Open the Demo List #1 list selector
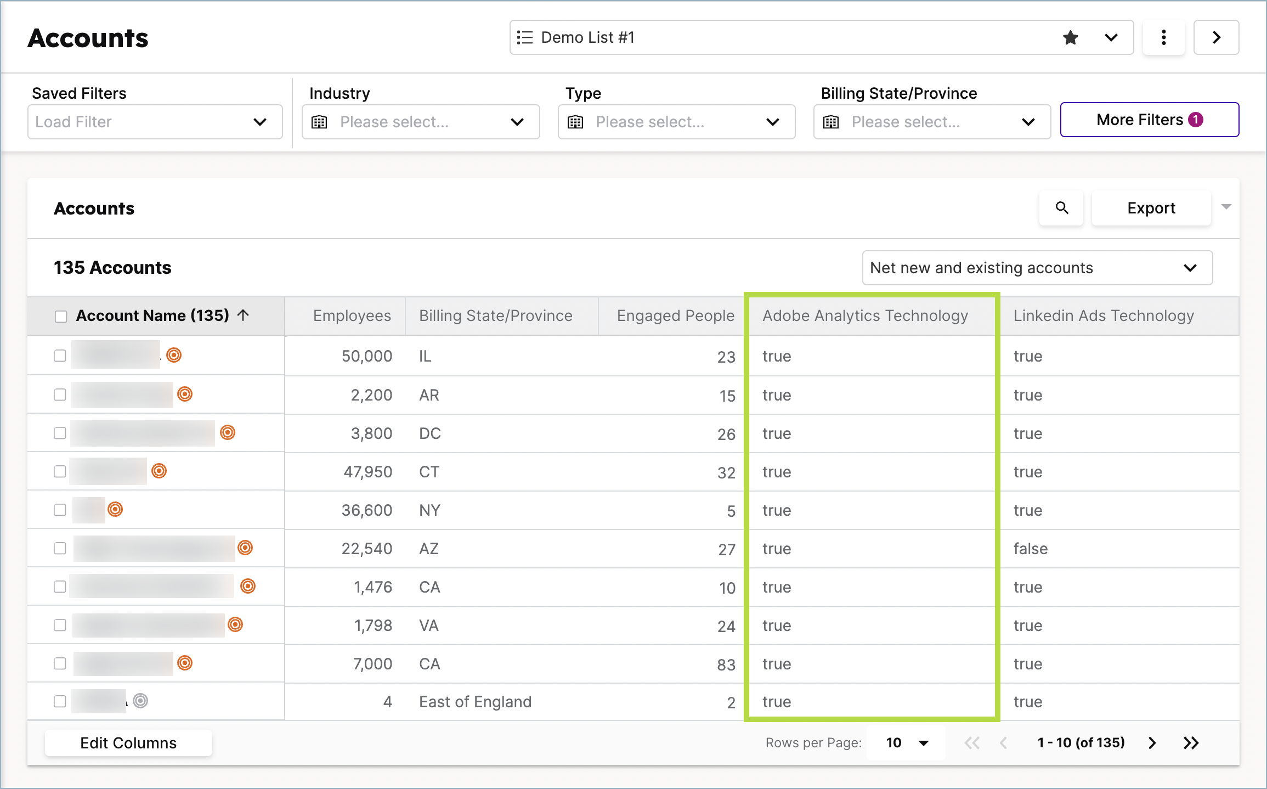This screenshot has width=1267, height=789. [x=1111, y=37]
